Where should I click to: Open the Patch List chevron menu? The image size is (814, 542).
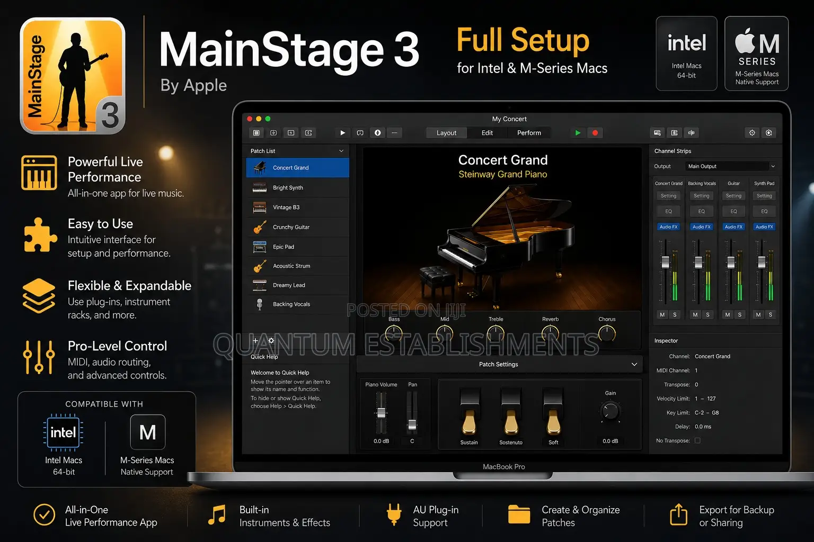341,151
